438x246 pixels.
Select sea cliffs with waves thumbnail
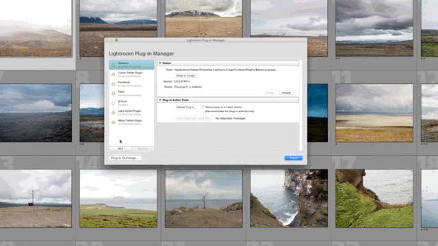[289, 198]
